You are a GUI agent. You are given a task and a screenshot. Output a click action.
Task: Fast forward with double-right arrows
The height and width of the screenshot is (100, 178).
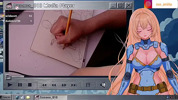click(64, 85)
